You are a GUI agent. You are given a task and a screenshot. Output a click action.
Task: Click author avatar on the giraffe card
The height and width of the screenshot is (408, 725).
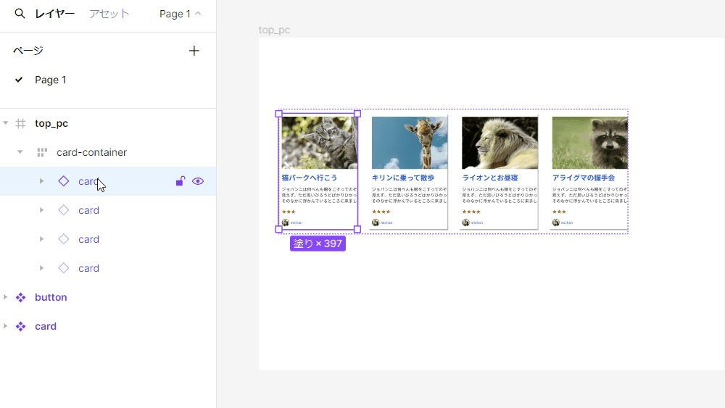[376, 222]
